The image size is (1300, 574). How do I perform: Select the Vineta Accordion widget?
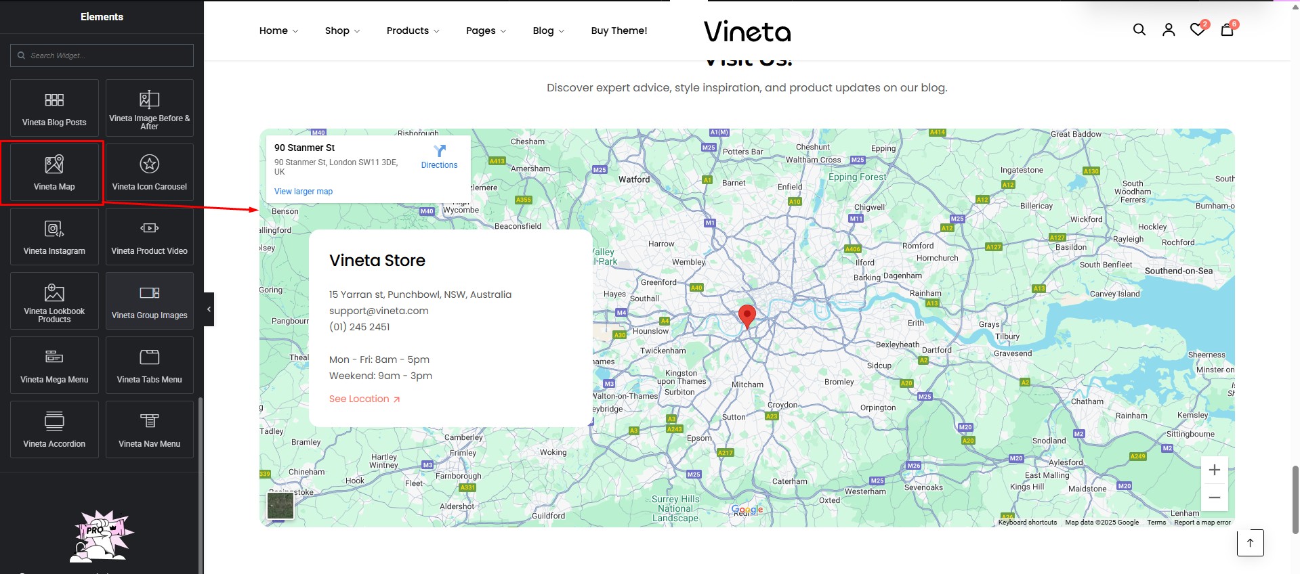[x=54, y=429]
